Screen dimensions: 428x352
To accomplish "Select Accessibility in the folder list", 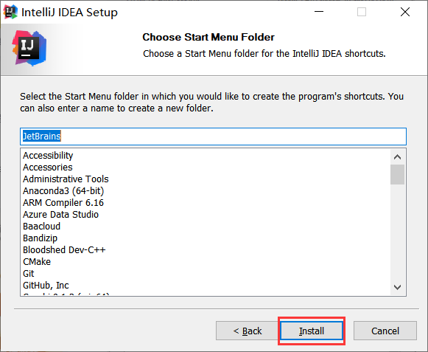I will pos(48,156).
